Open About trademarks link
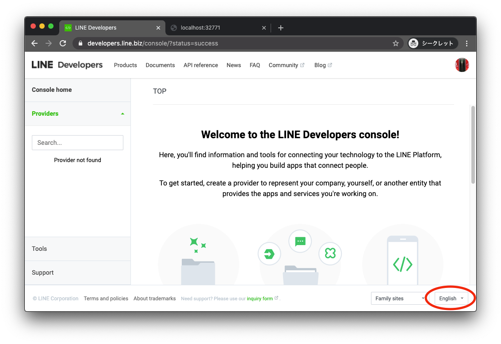Image resolution: width=501 pixels, height=344 pixels. [x=155, y=299]
